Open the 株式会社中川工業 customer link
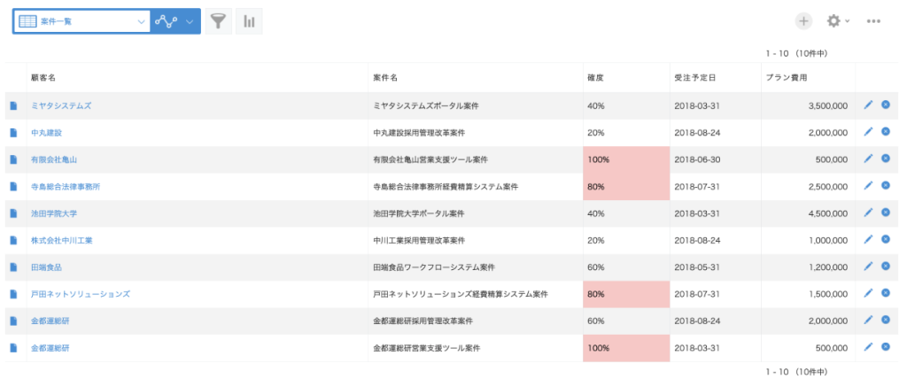 pos(61,240)
